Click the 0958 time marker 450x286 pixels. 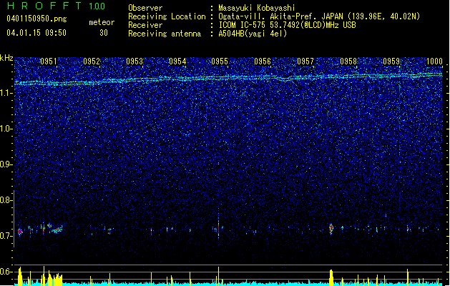[x=348, y=61]
